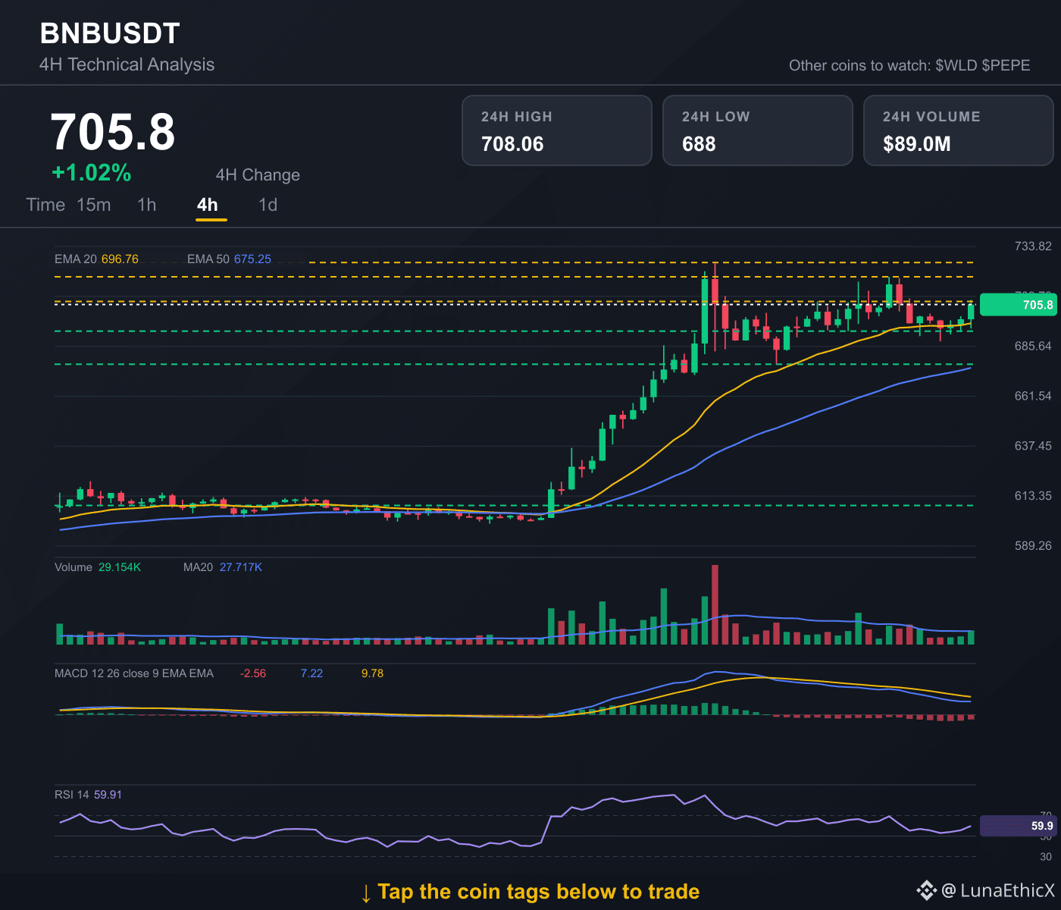Click the 637.45 price axis label
This screenshot has width=1061, height=910.
click(1033, 446)
